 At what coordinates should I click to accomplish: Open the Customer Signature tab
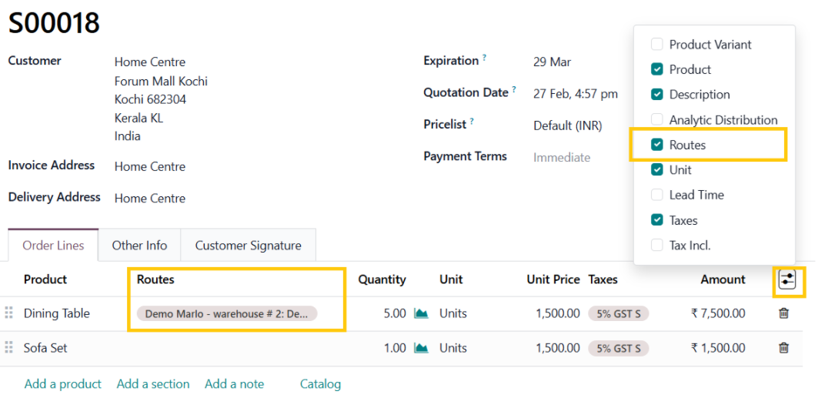[248, 246]
